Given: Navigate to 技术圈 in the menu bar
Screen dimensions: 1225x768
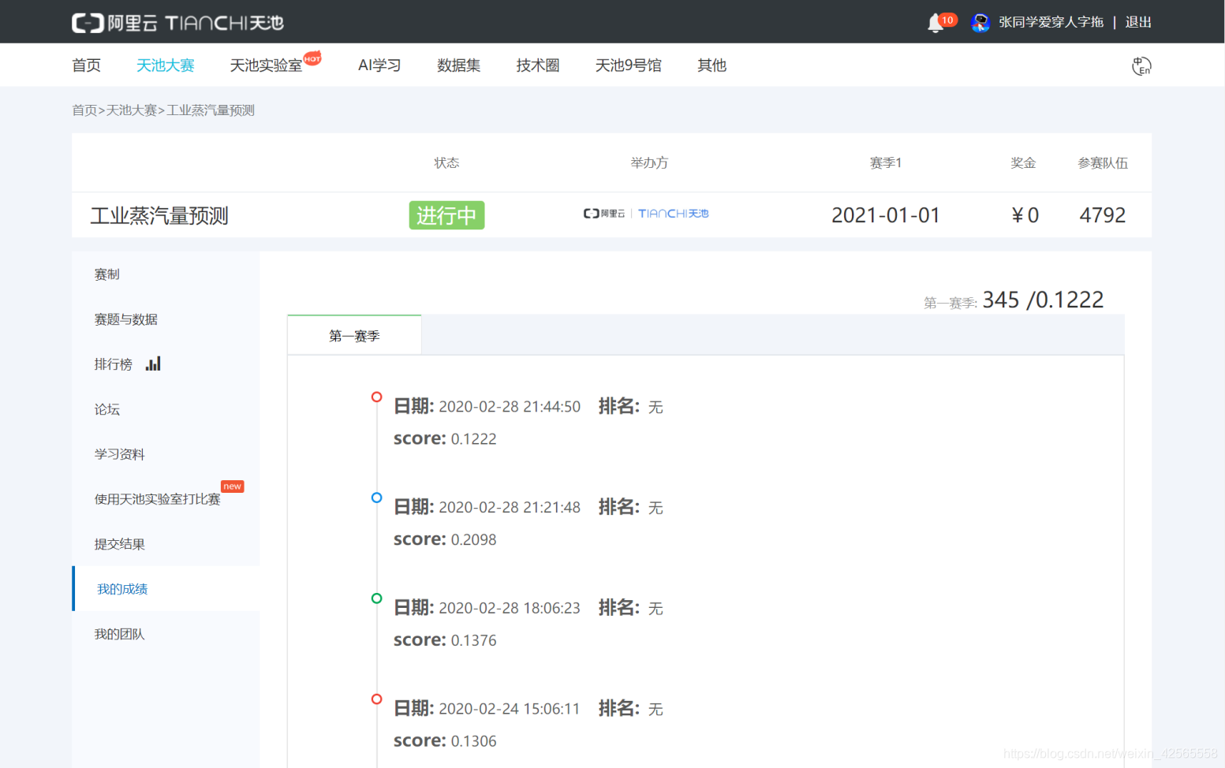Looking at the screenshot, I should click(x=537, y=65).
